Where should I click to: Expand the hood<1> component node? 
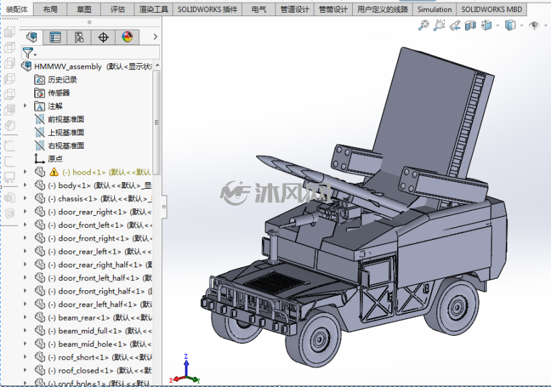[26, 172]
